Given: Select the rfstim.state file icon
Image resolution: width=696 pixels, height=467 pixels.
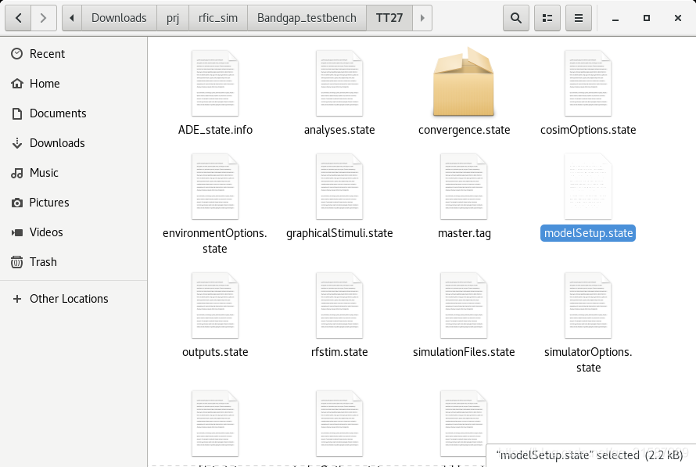Looking at the screenshot, I should click(x=339, y=305).
